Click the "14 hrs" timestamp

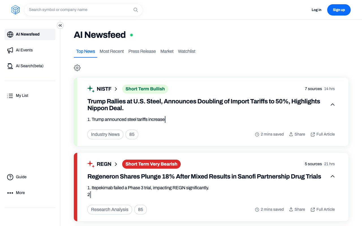[x=329, y=89]
